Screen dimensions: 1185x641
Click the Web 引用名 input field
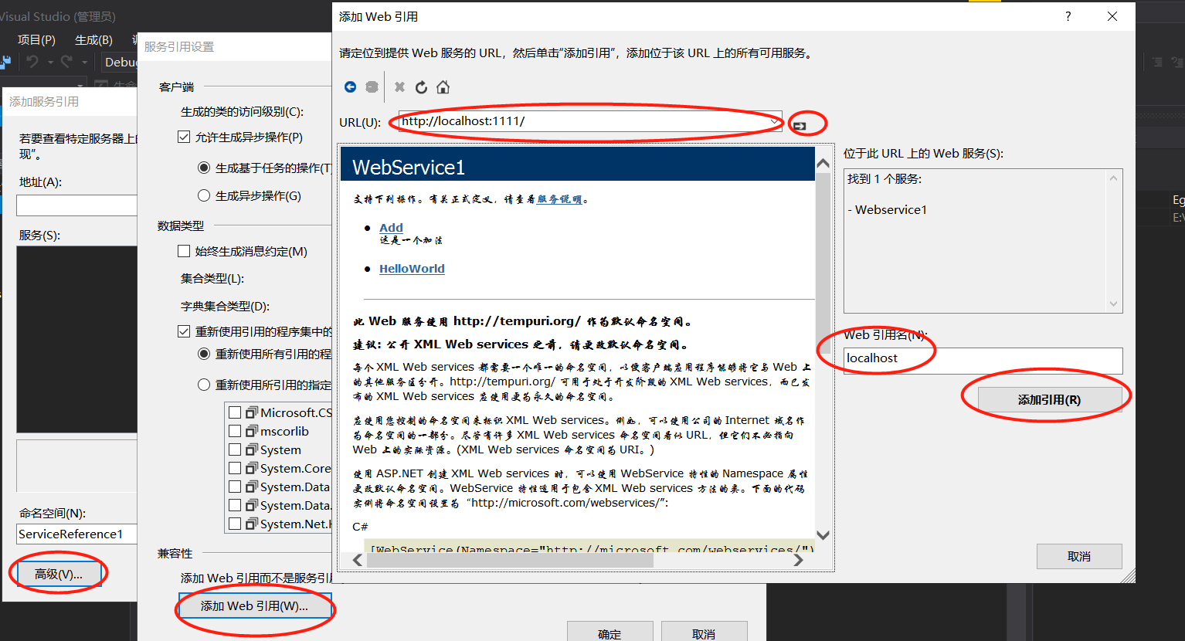point(983,360)
